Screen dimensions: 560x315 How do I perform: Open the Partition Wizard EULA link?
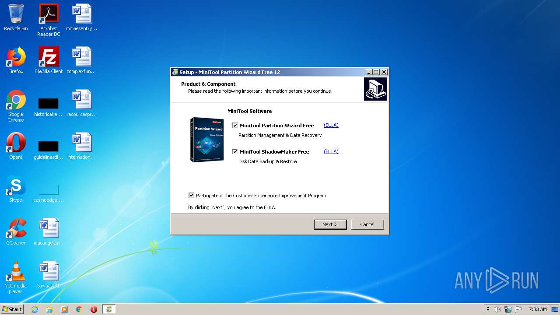(x=331, y=125)
